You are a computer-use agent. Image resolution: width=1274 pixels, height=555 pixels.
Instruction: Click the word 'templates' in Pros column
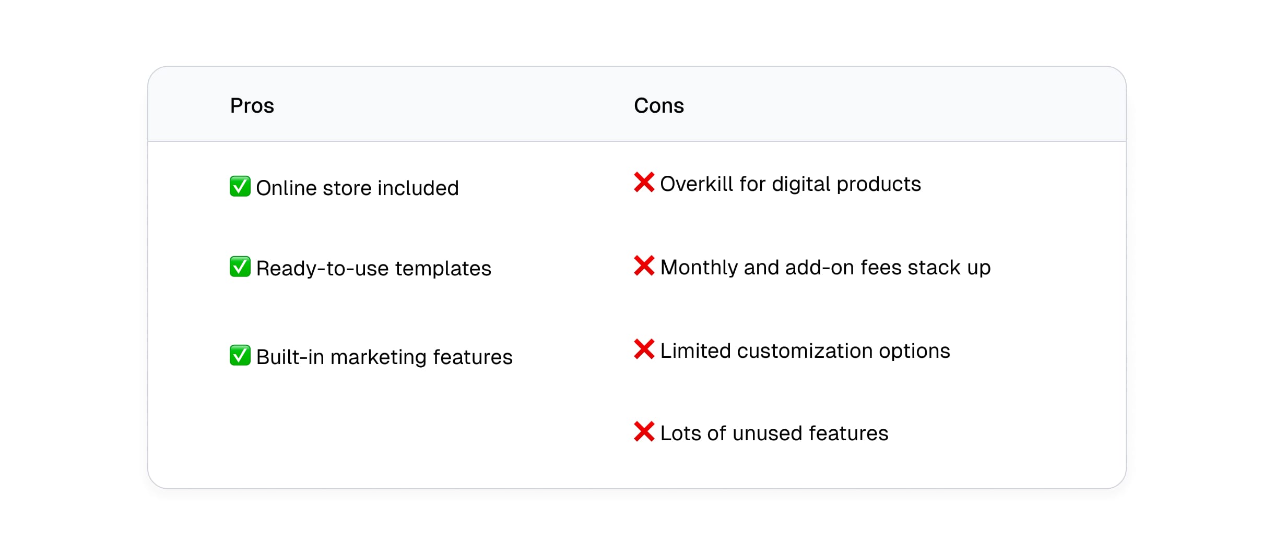click(x=443, y=269)
